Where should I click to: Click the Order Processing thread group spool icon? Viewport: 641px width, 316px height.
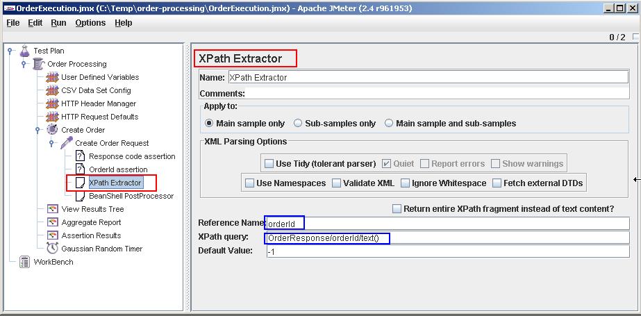[39, 64]
